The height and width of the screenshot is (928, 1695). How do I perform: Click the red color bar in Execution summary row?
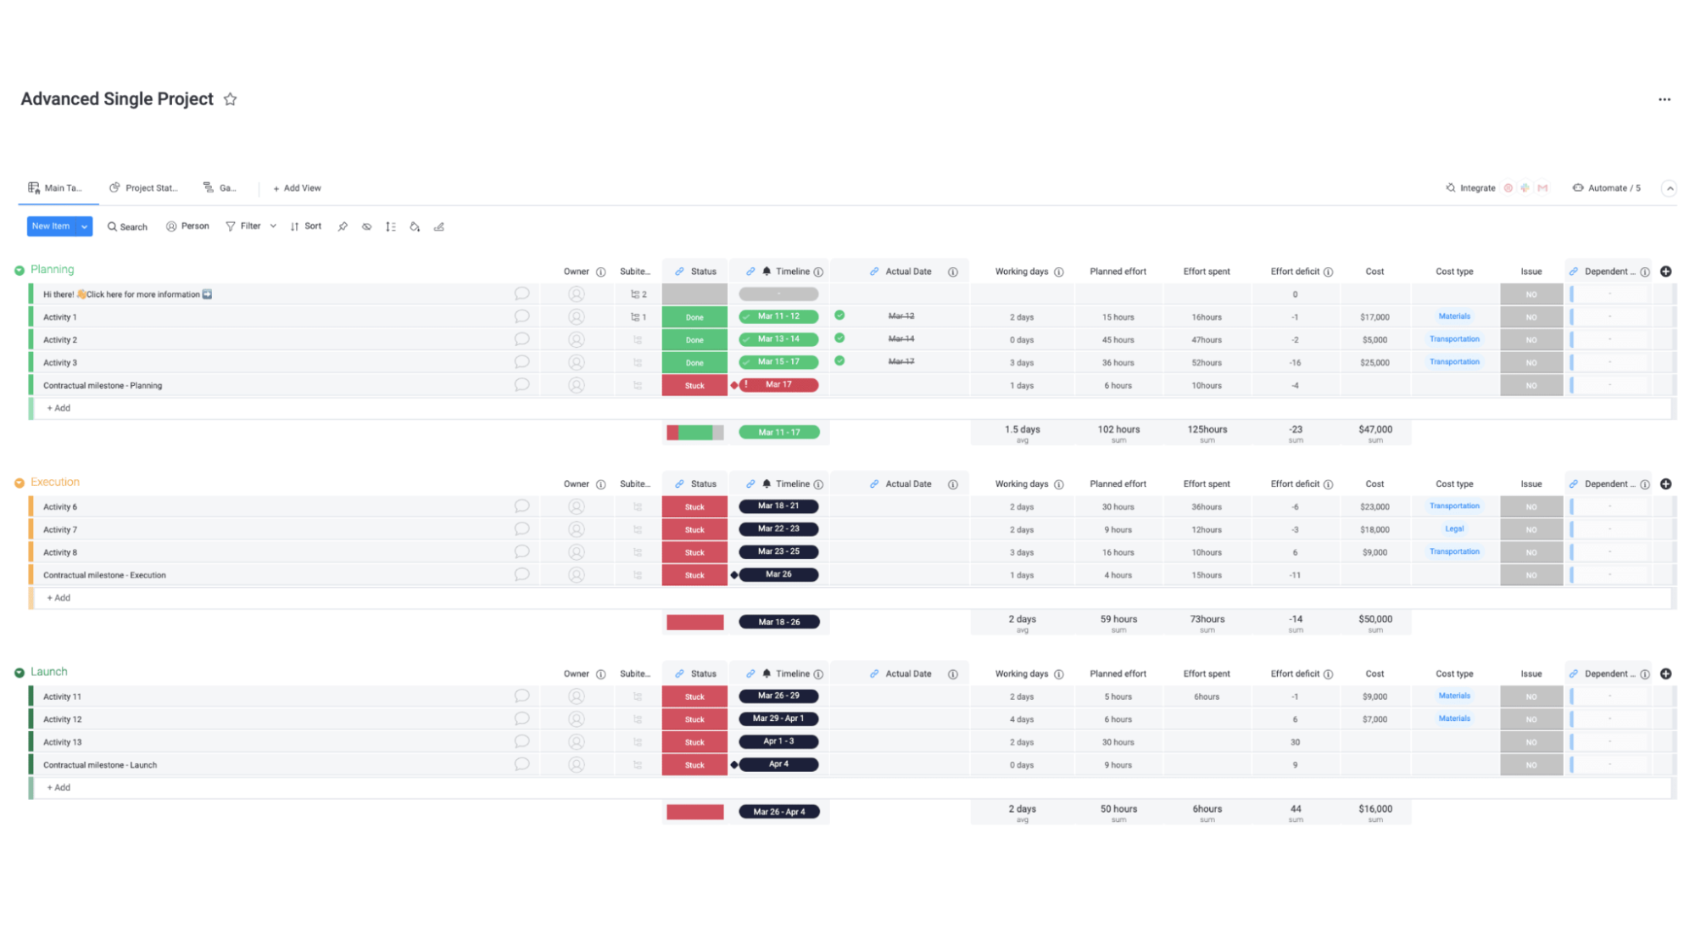click(694, 622)
